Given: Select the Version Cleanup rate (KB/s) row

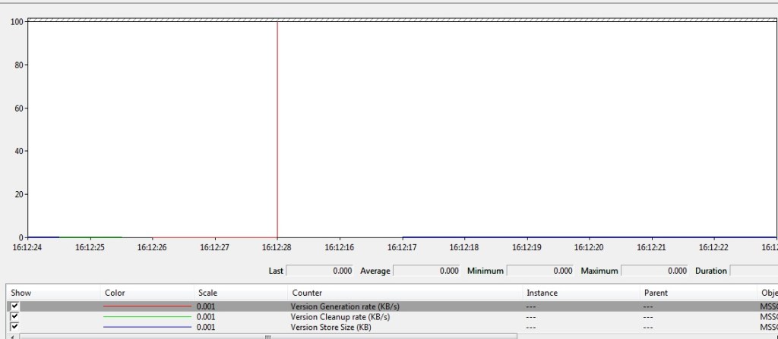Looking at the screenshot, I should [x=344, y=317].
